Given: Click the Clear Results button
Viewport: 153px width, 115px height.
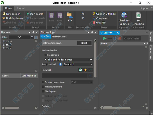Looking at the screenshot, I should [x=132, y=39].
